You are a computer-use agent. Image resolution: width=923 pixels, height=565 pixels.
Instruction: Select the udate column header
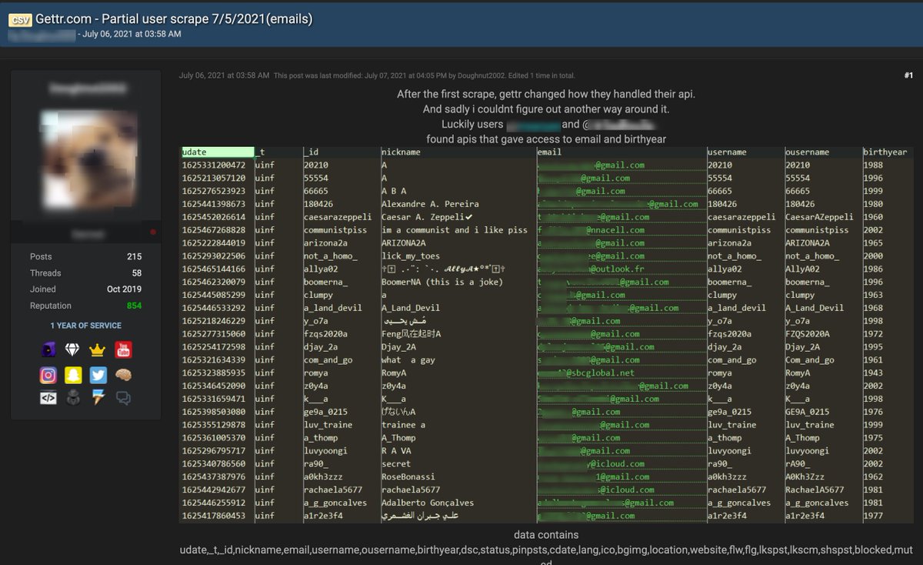pos(218,152)
